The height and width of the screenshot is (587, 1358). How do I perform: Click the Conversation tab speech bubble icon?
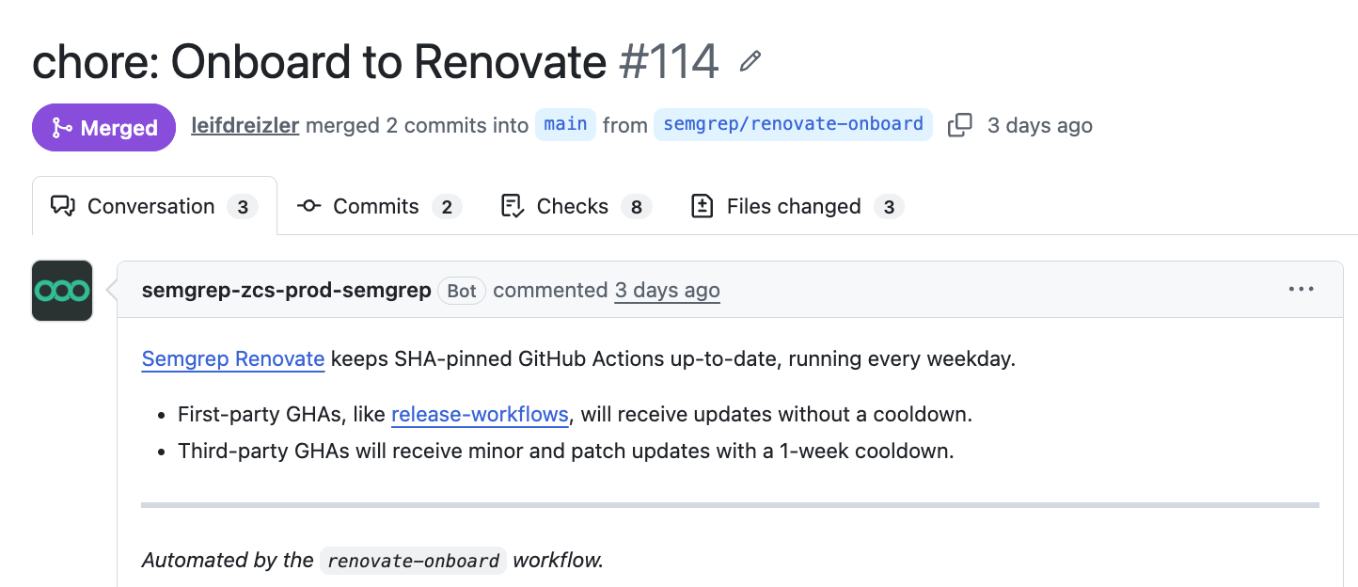[x=63, y=206]
